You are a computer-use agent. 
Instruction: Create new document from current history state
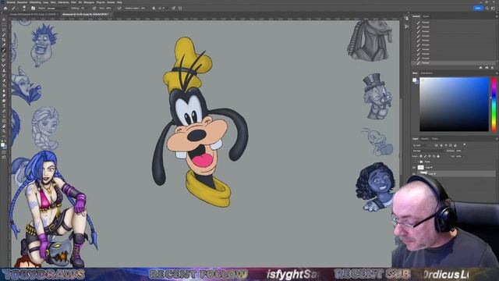point(480,68)
